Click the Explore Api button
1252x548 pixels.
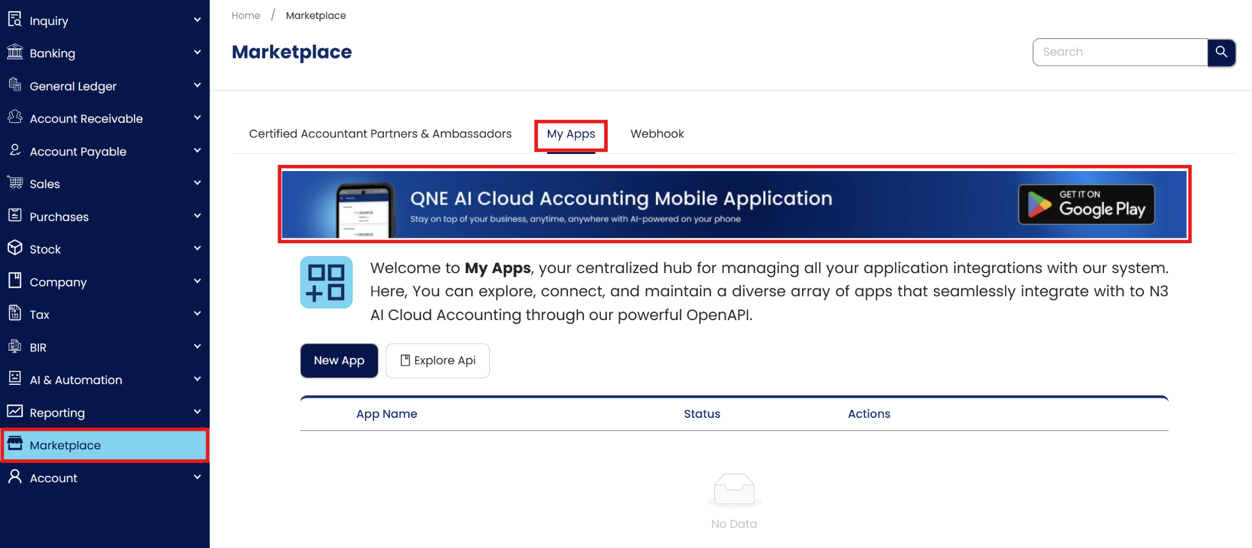[438, 360]
